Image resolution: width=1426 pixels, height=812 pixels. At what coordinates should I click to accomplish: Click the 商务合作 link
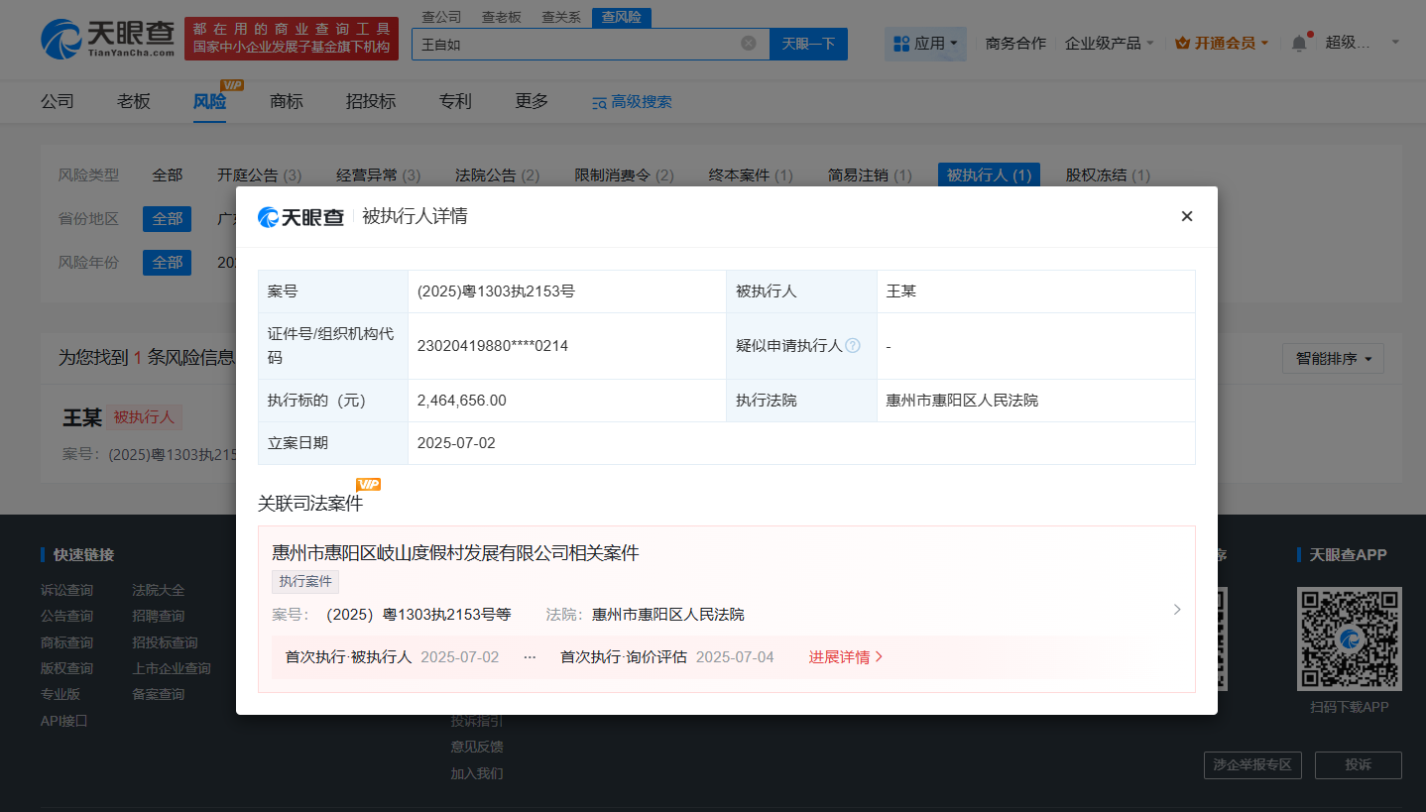(x=1015, y=44)
